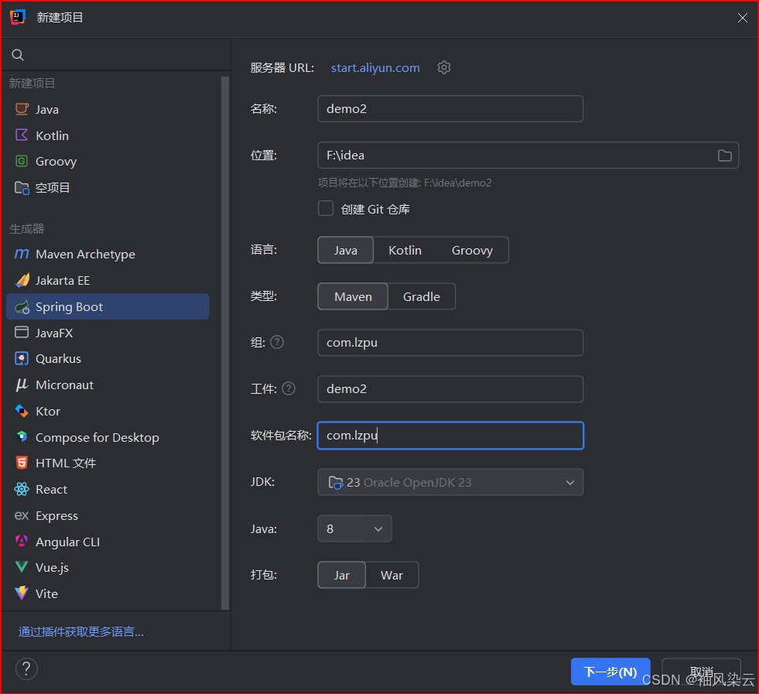Open the JDK dropdown
Screen dimensions: 759x694
[x=450, y=483]
